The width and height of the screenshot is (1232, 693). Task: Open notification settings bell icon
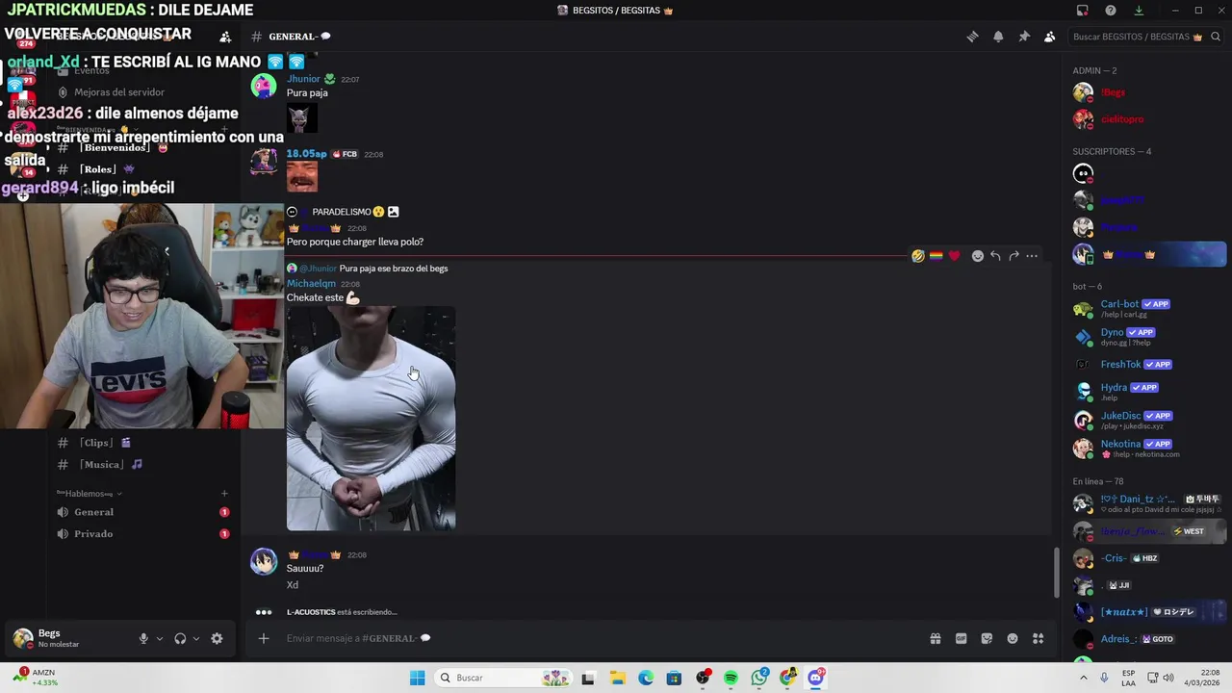[998, 37]
